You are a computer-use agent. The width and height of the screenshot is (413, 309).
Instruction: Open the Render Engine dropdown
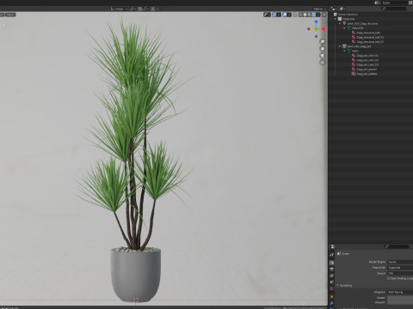pyautogui.click(x=400, y=262)
